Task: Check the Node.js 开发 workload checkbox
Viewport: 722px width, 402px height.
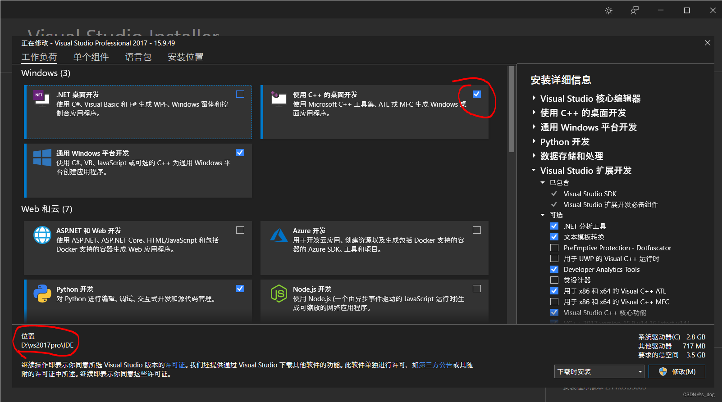Action: tap(477, 289)
